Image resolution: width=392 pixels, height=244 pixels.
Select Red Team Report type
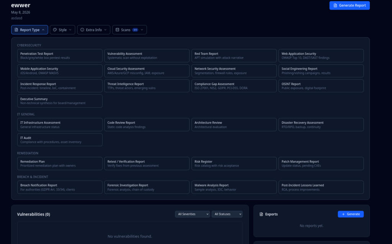(234, 56)
